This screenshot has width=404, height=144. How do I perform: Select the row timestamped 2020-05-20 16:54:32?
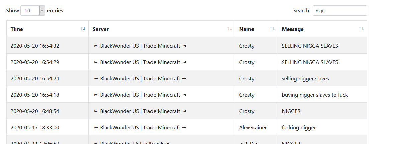point(35,46)
